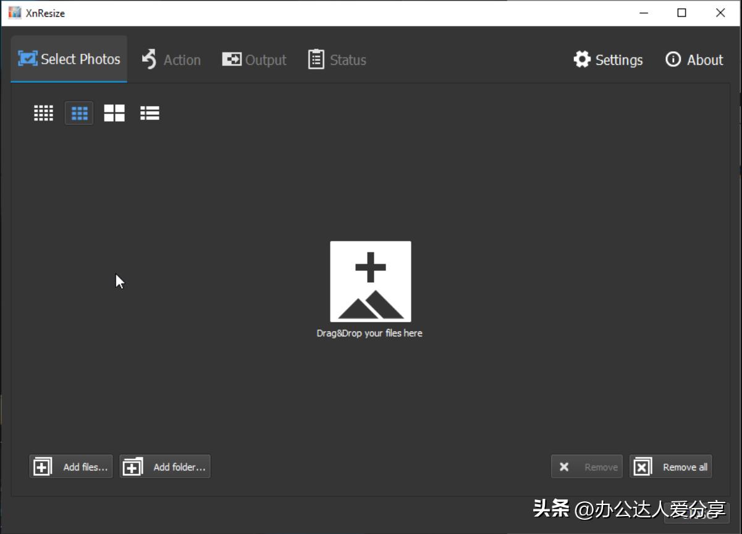Click the add-photo drop zone image
Viewport: 742px width, 534px height.
coord(371,282)
